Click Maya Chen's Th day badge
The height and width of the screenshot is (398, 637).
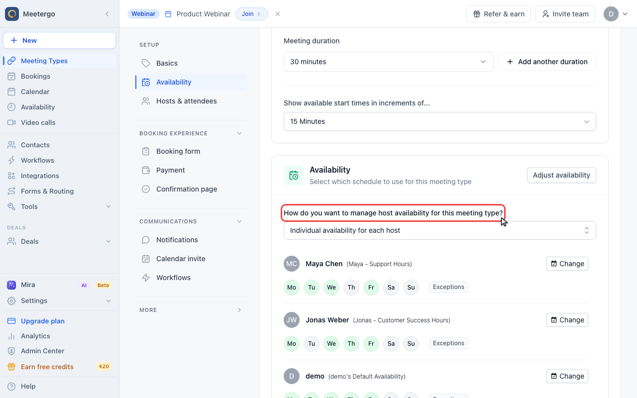pyautogui.click(x=351, y=288)
